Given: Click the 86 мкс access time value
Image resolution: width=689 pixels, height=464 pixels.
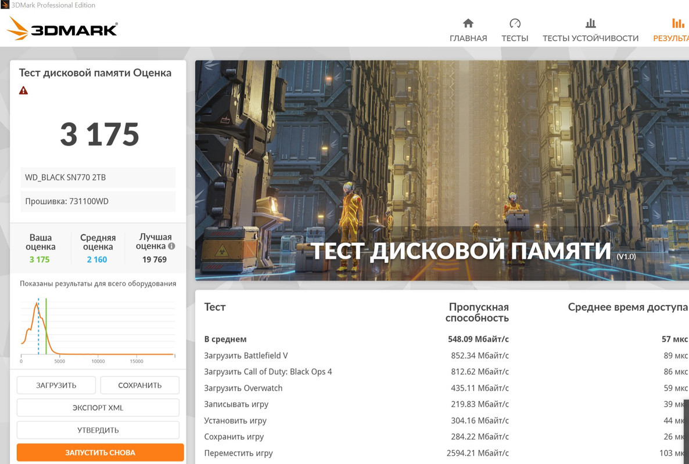Looking at the screenshot, I should [676, 371].
